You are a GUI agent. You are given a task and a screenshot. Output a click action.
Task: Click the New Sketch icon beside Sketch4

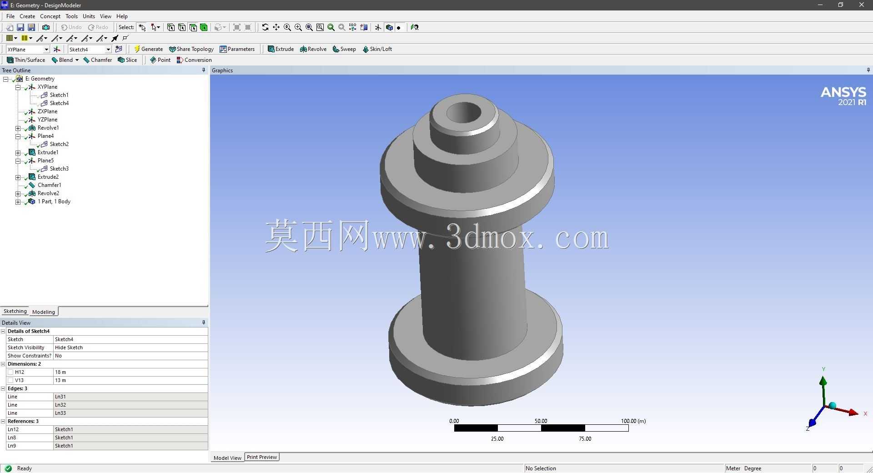119,49
